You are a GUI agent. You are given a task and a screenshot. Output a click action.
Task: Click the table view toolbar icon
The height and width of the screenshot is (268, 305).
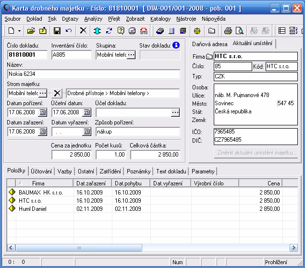point(282,31)
